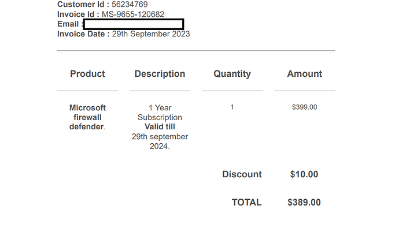The height and width of the screenshot is (235, 399).
Task: Click the quantity value 1
Action: pyautogui.click(x=232, y=107)
